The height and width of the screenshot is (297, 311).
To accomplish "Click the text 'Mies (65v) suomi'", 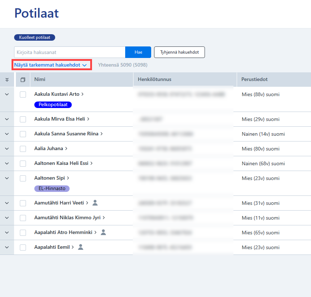I will (x=260, y=233).
